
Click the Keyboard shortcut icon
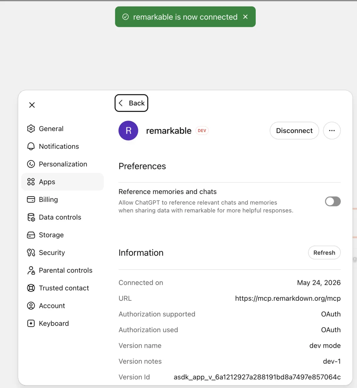point(31,323)
